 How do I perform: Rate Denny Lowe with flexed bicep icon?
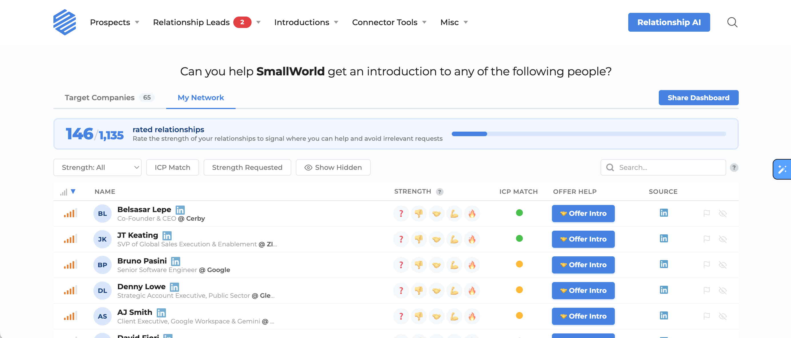click(454, 290)
